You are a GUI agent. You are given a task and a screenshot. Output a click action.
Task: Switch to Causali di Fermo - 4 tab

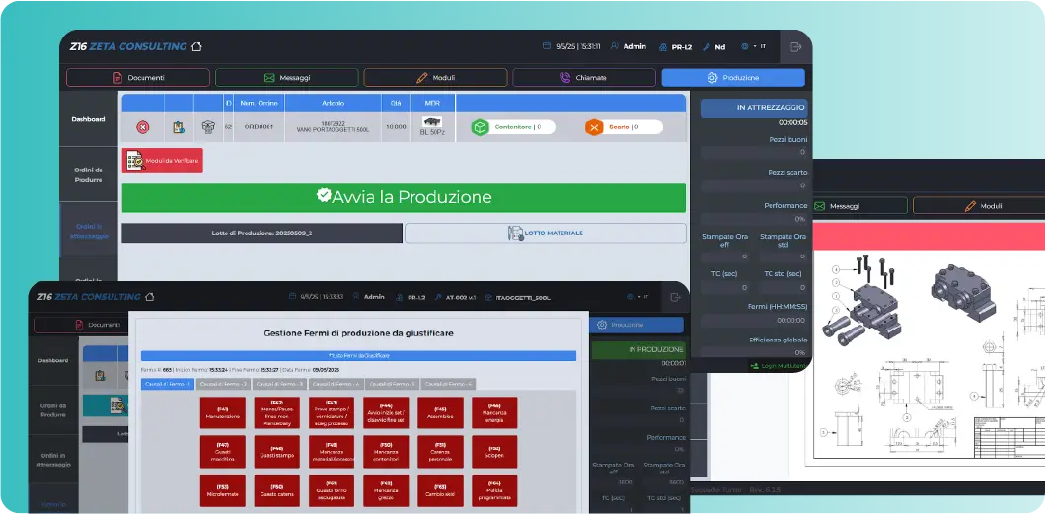337,384
